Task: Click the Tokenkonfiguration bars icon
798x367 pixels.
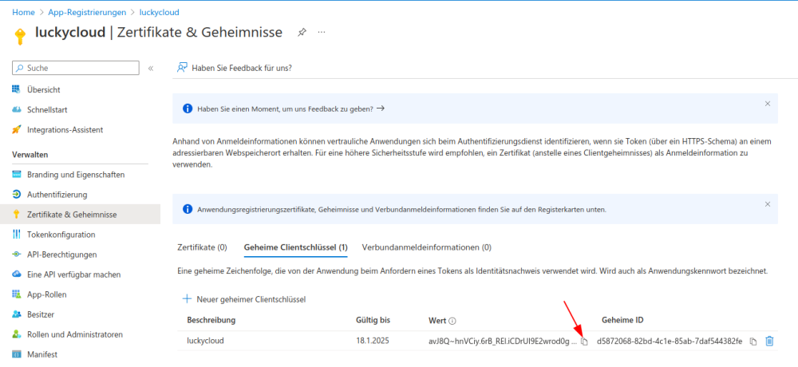Action: [x=16, y=235]
